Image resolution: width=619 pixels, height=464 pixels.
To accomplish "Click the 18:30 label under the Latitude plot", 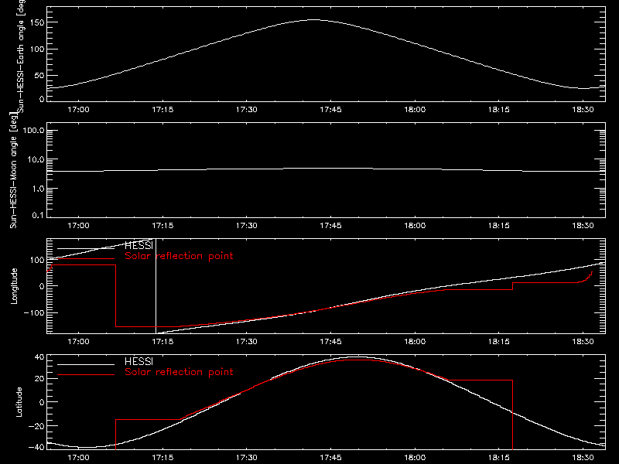I will click(583, 458).
